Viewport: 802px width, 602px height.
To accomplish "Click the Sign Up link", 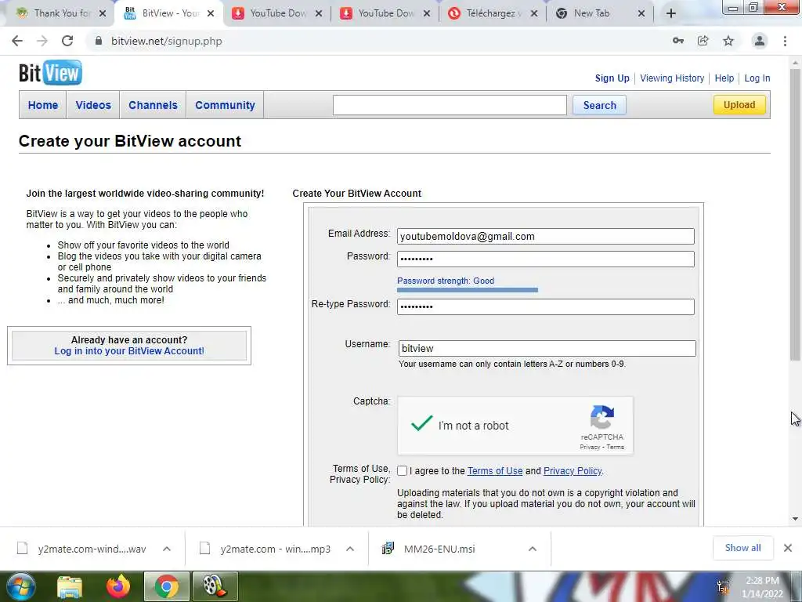I will pyautogui.click(x=612, y=78).
